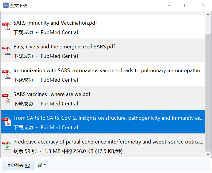Image resolution: width=212 pixels, height=173 pixels.
Task: Click the vertical scrollbar thumb
Action: [208, 93]
